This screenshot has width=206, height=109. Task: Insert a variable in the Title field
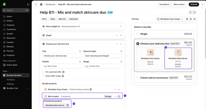pyautogui.click(x=80, y=51)
